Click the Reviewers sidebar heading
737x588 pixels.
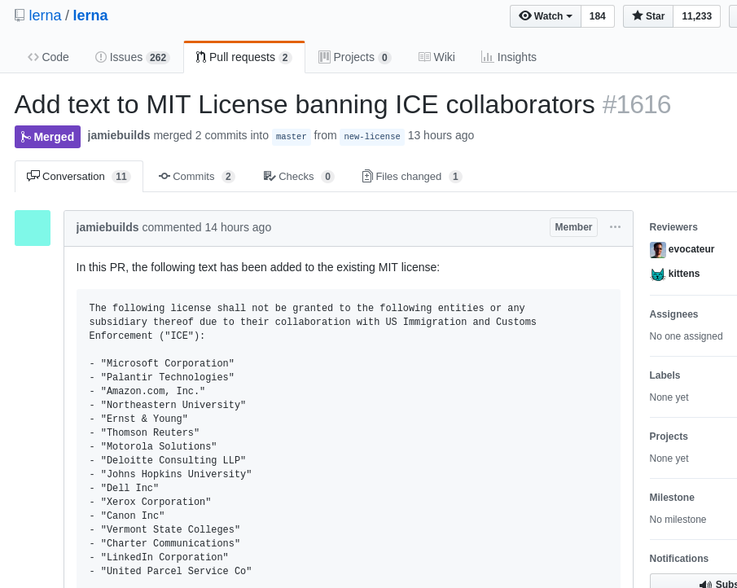point(673,227)
